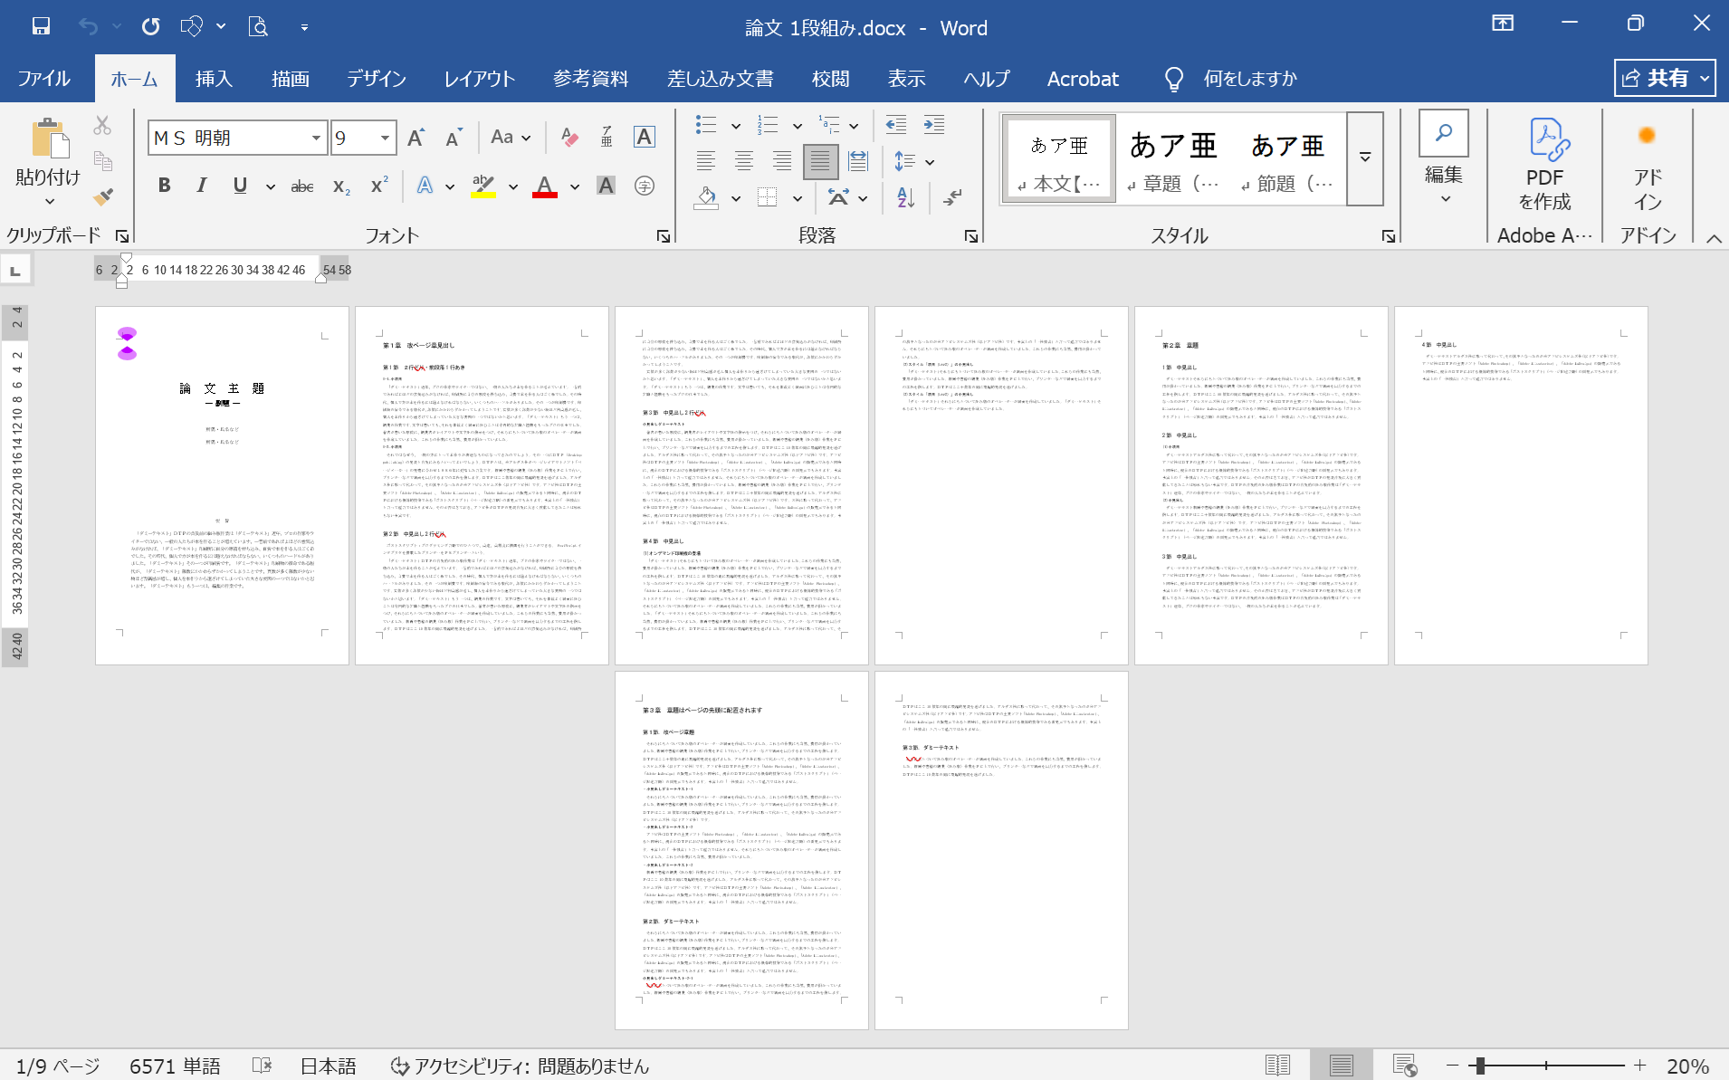Switch to the 挿入 tab
The height and width of the screenshot is (1080, 1729).
(x=214, y=79)
